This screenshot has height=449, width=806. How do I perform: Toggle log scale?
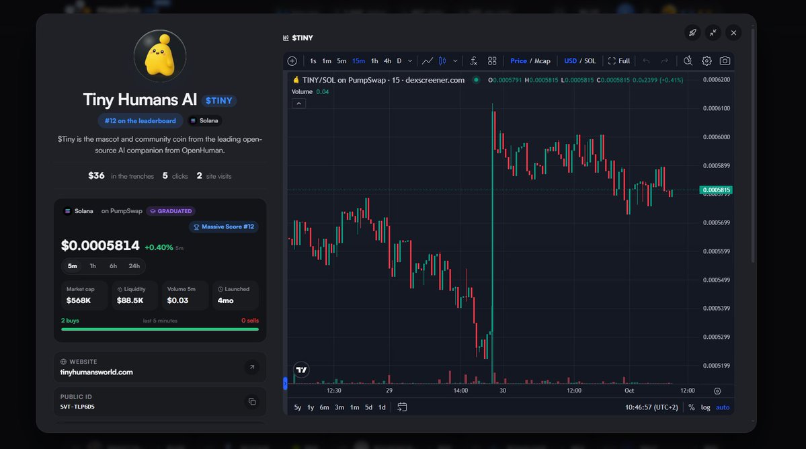click(x=705, y=407)
